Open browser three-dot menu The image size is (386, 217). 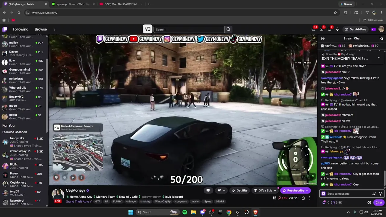[381, 13]
